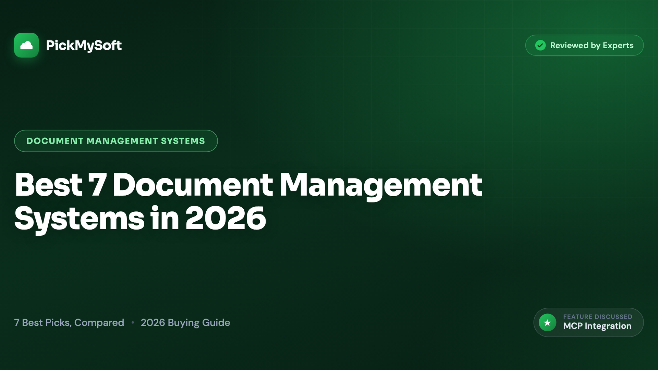Click the Document Management Systems category pill

click(x=116, y=141)
